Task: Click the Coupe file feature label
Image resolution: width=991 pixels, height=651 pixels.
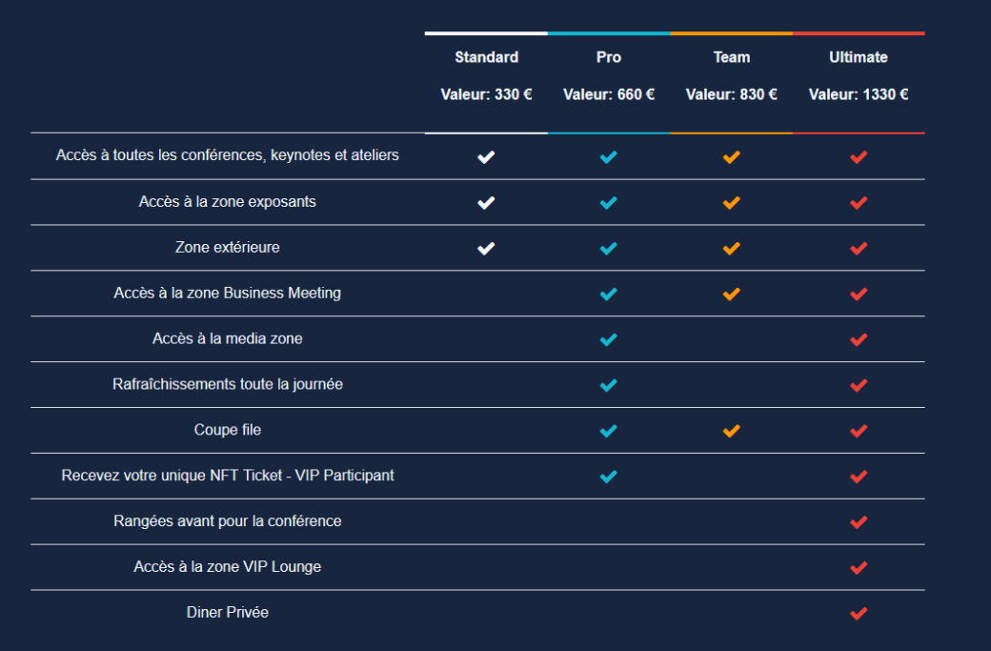Action: 228,430
